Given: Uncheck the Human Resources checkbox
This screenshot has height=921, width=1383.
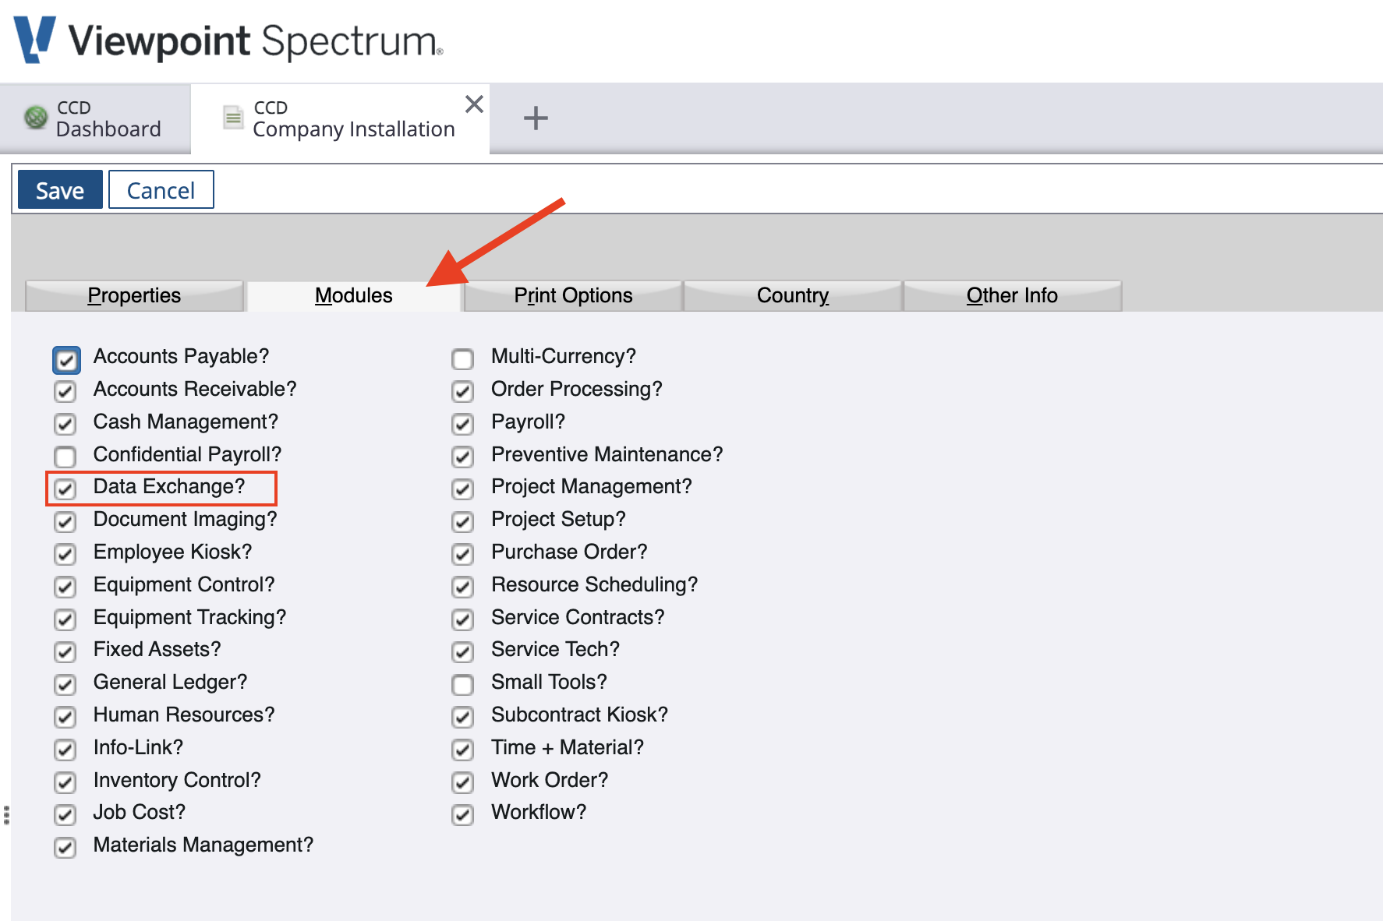Looking at the screenshot, I should 65,717.
